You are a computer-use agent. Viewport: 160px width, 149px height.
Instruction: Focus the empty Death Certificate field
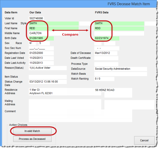pos(106,58)
